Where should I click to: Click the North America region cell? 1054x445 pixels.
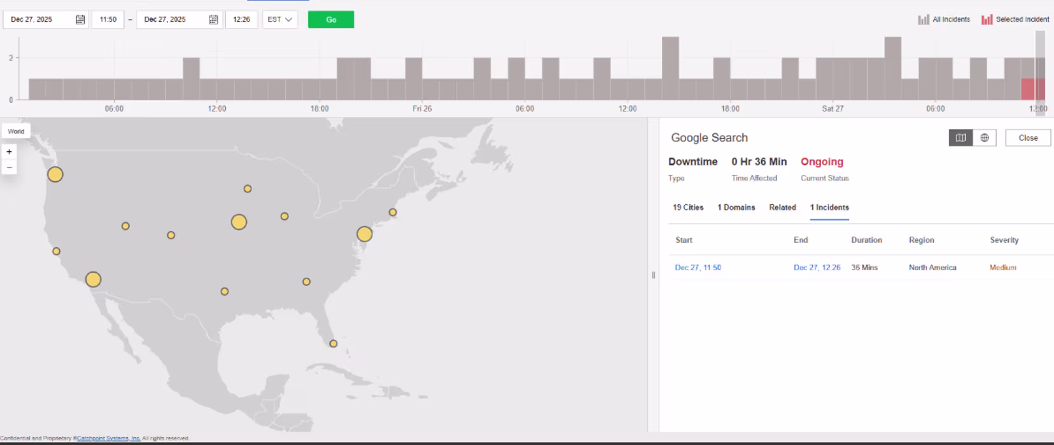[x=932, y=268]
